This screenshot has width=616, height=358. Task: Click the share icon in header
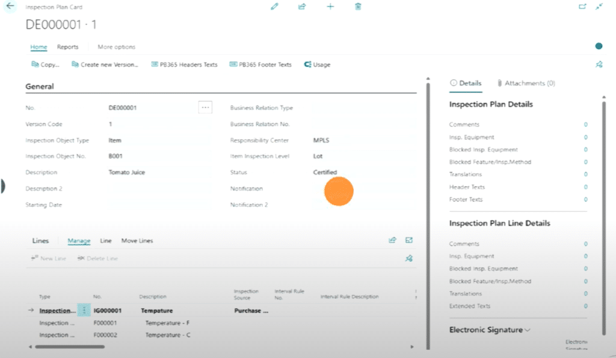pos(302,7)
